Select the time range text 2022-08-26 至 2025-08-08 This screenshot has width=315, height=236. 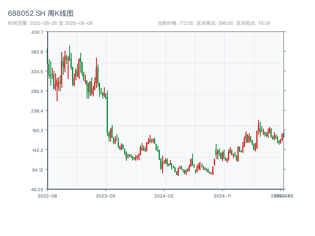point(61,23)
